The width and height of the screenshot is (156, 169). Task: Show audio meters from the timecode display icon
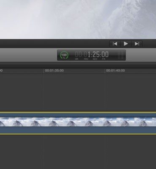pos(121,55)
